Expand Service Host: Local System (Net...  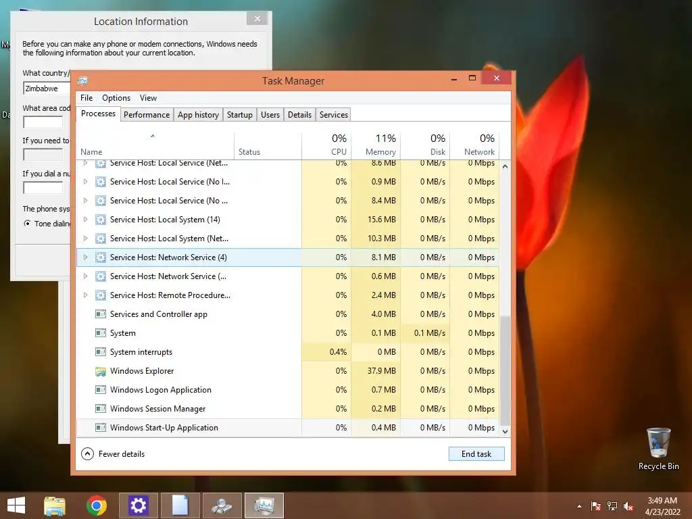[x=86, y=239]
